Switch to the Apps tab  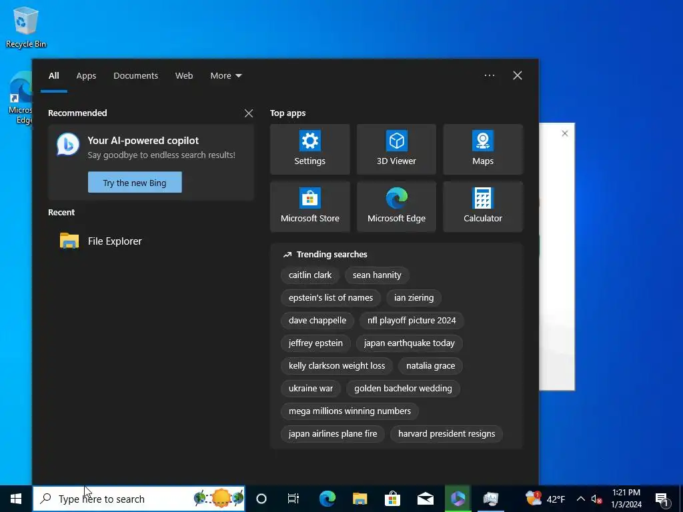pos(86,76)
